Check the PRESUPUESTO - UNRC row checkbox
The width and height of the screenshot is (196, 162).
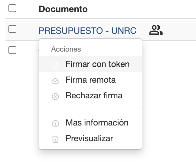(12, 29)
